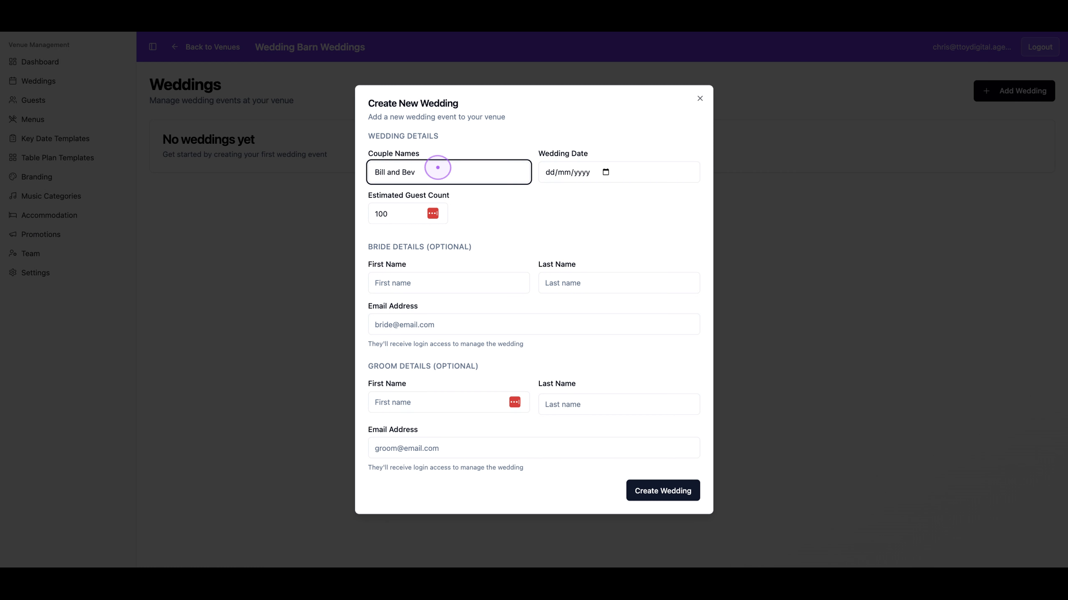Click the Create Wedding button
This screenshot has width=1068, height=600.
(663, 490)
